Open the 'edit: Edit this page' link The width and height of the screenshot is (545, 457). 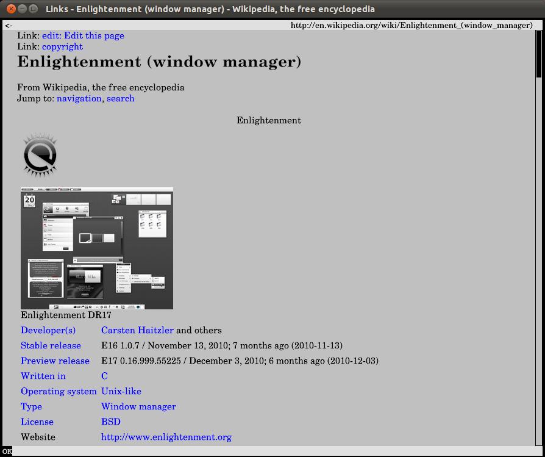[x=83, y=36]
